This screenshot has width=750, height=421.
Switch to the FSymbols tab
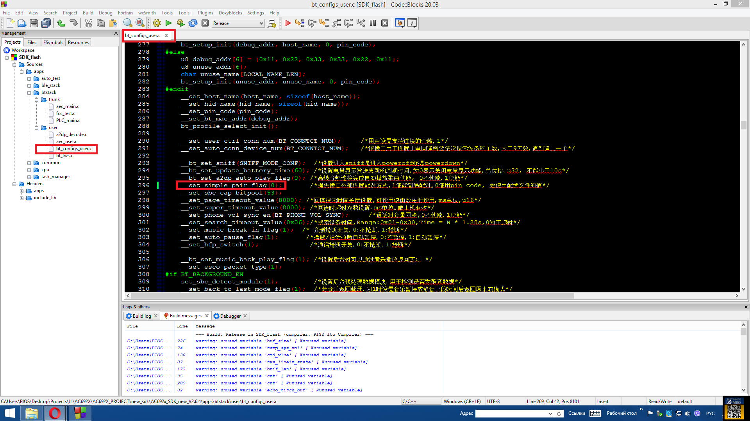click(x=53, y=42)
